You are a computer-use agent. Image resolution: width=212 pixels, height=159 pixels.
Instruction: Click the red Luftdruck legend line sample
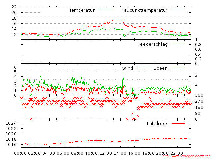click(x=178, y=123)
